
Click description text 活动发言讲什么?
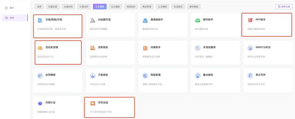(x=46, y=57)
